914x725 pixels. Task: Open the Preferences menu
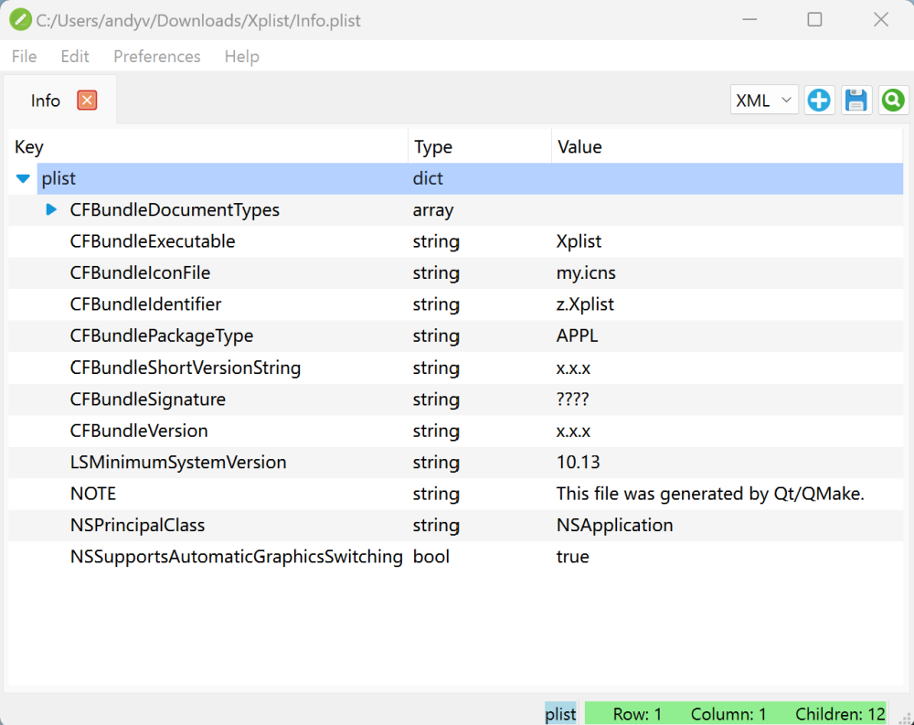[157, 57]
